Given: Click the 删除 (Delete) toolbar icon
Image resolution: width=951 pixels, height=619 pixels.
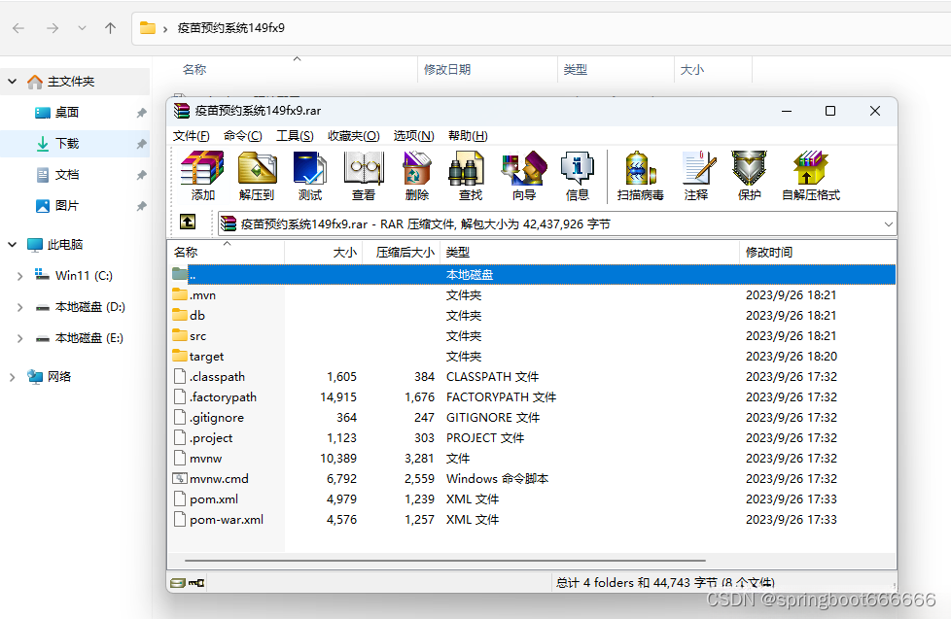Looking at the screenshot, I should pos(416,167).
